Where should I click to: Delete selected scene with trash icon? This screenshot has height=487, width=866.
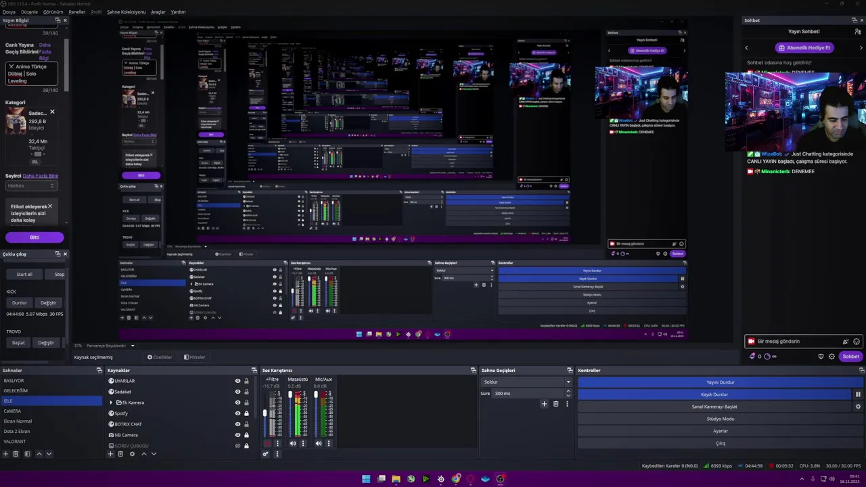tap(16, 454)
